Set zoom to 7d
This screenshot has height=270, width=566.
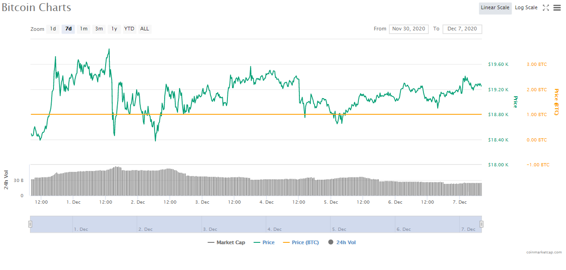pos(68,29)
